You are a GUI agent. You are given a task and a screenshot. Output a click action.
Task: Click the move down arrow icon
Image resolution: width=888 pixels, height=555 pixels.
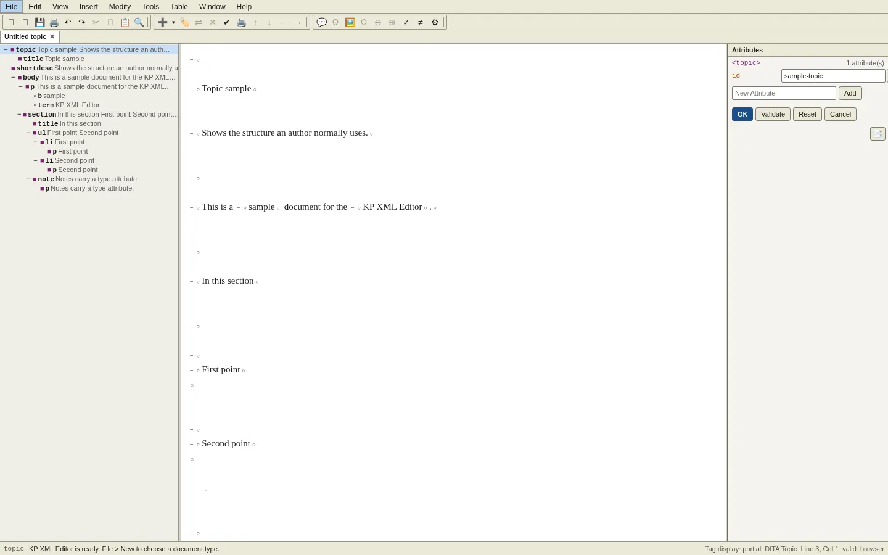point(269,22)
